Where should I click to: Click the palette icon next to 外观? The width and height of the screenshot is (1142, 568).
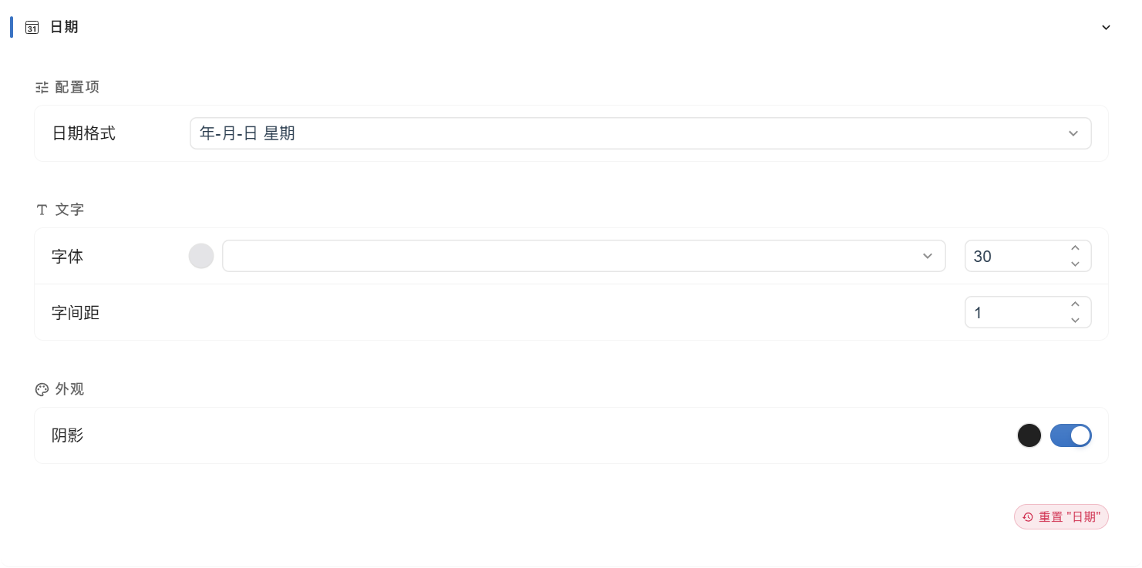[x=42, y=389]
